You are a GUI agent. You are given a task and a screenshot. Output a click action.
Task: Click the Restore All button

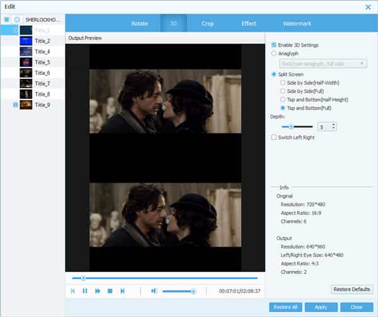point(285,307)
